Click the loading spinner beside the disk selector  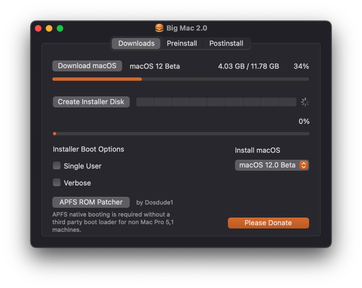[x=305, y=102]
